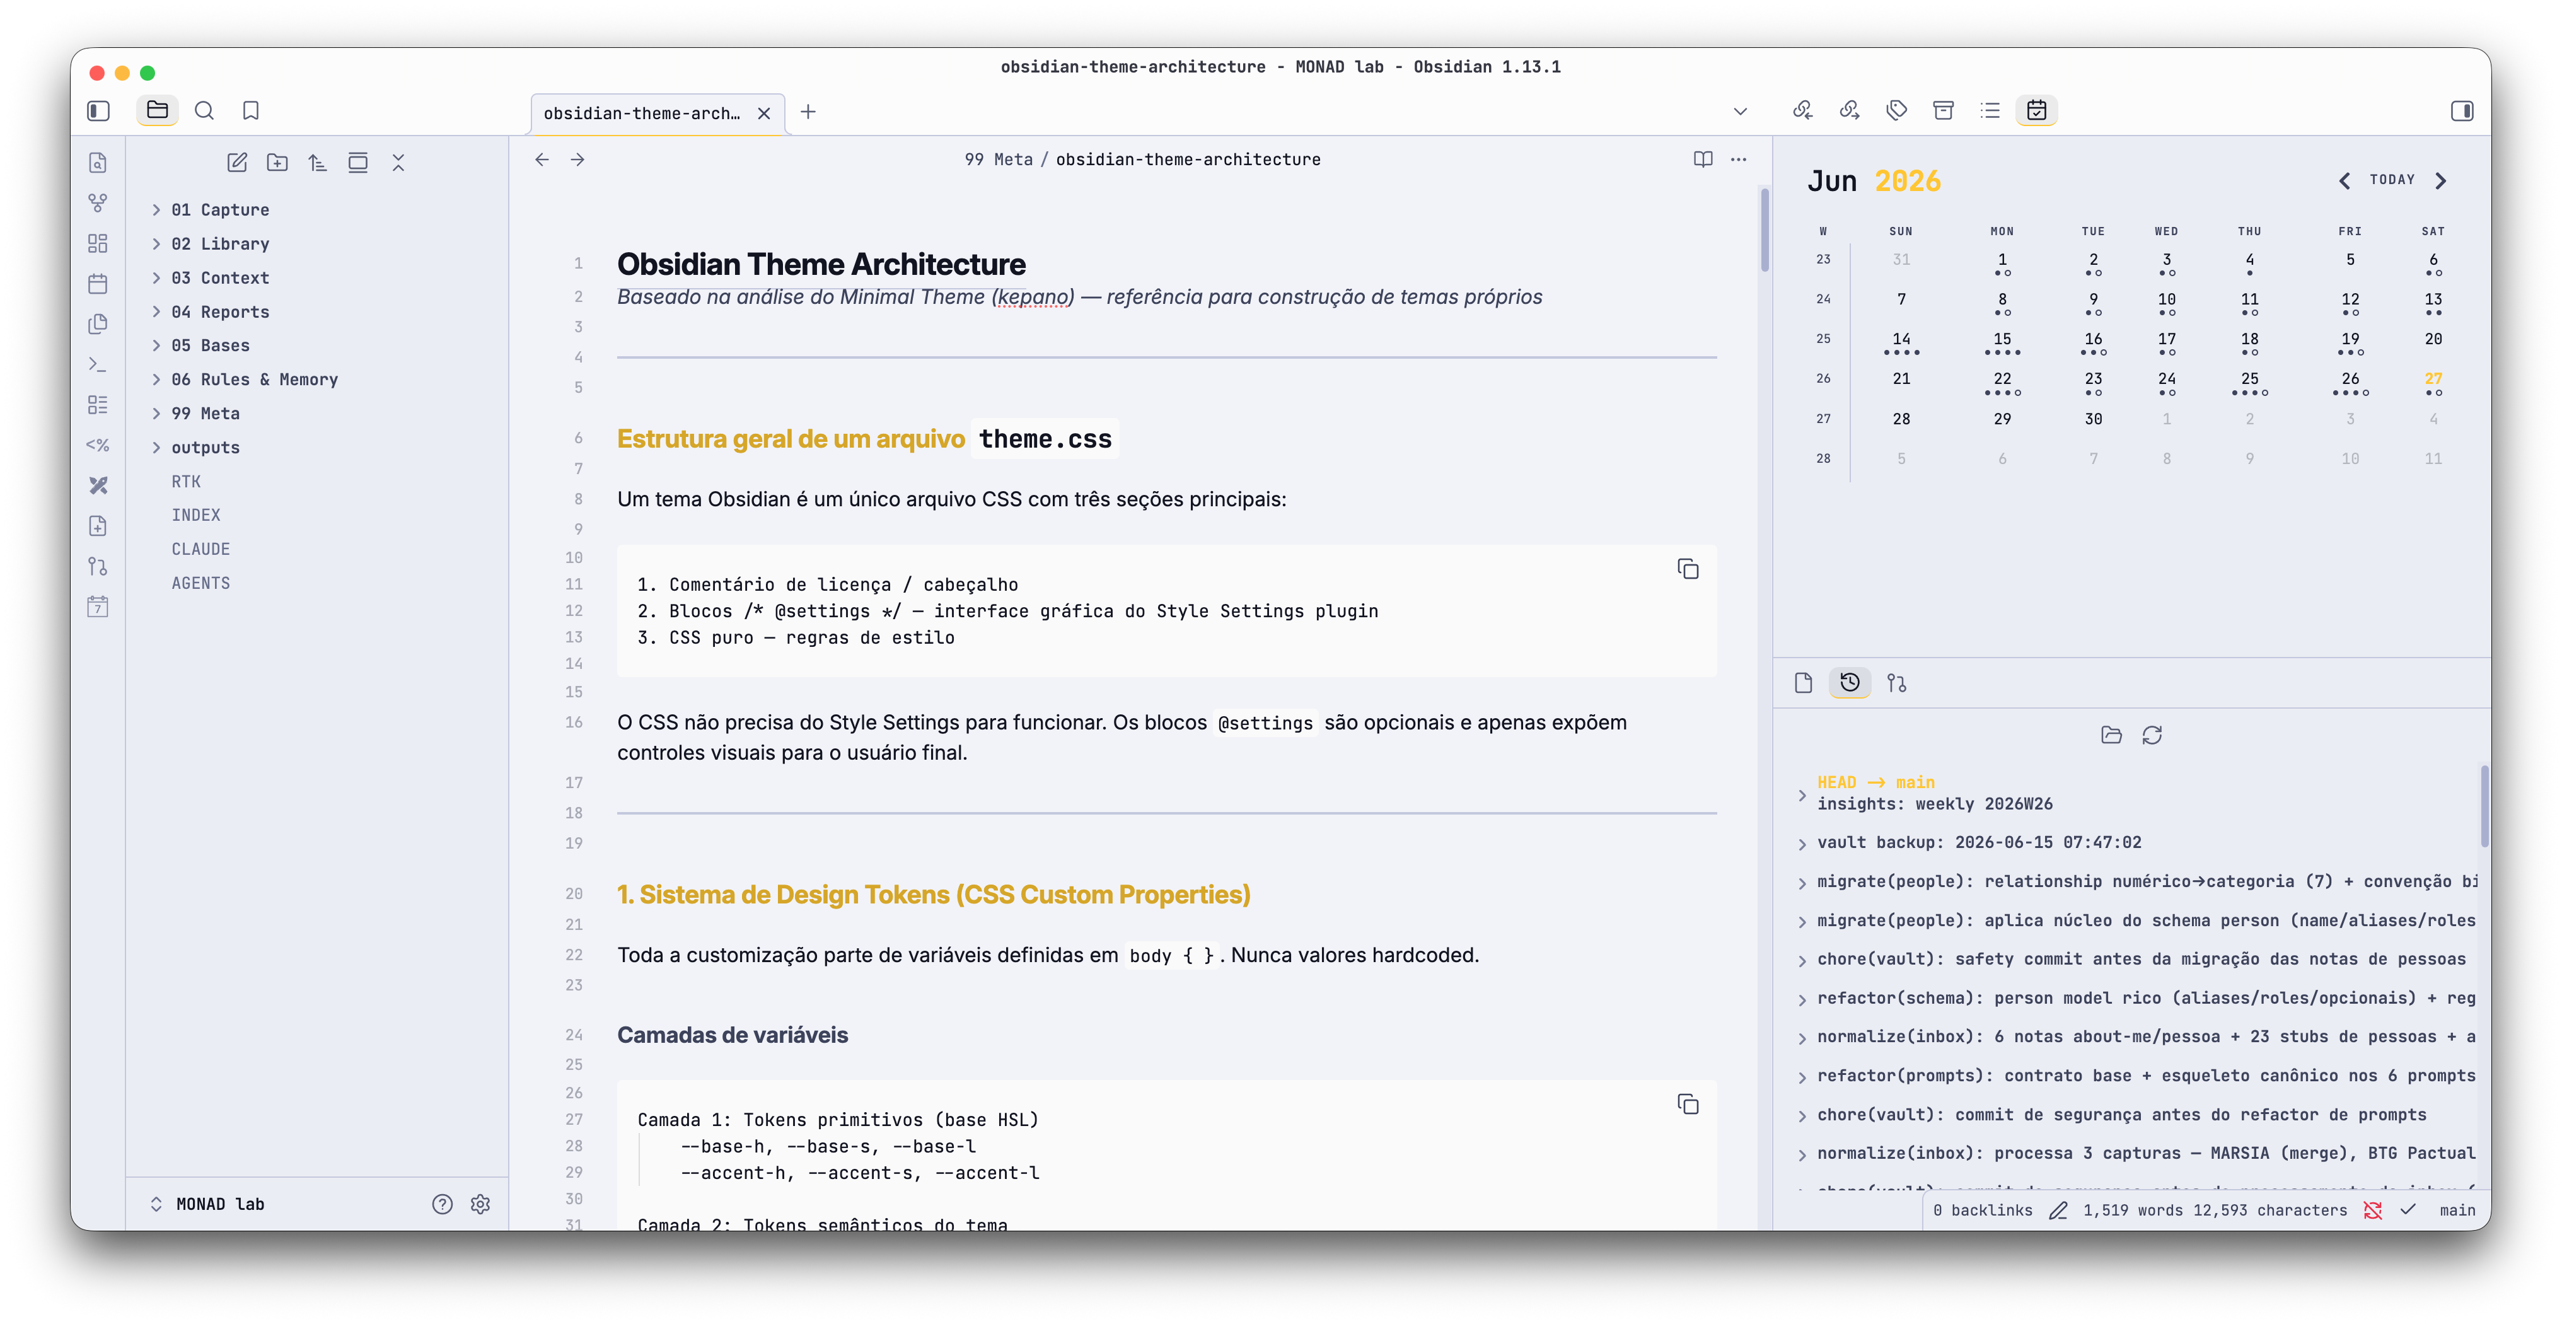The width and height of the screenshot is (2562, 1324).
Task: Switch to reading view
Action: (1703, 159)
